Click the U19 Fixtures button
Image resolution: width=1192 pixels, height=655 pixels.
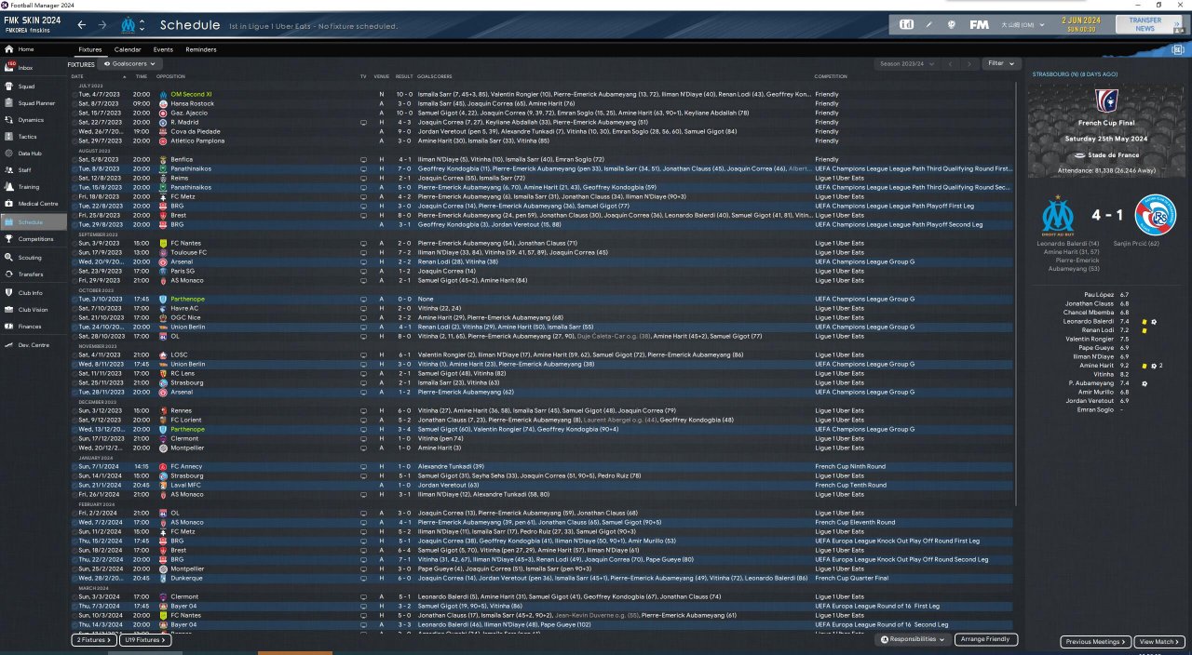tap(145, 640)
